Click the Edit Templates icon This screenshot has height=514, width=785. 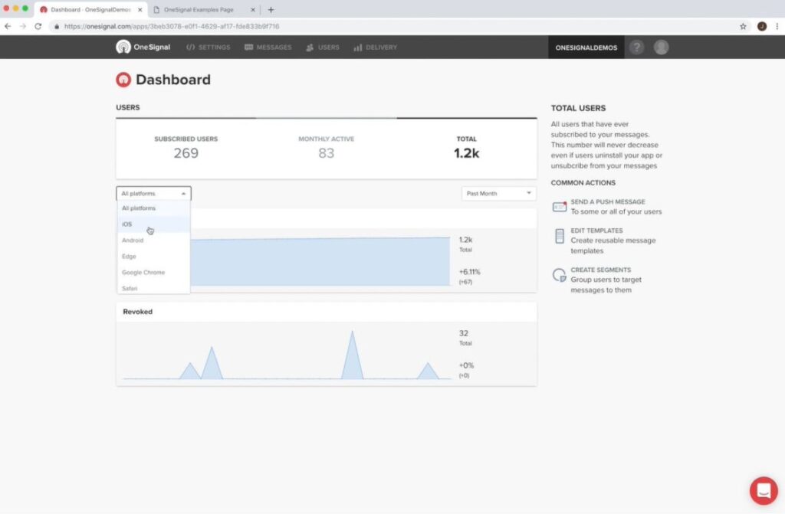(559, 236)
